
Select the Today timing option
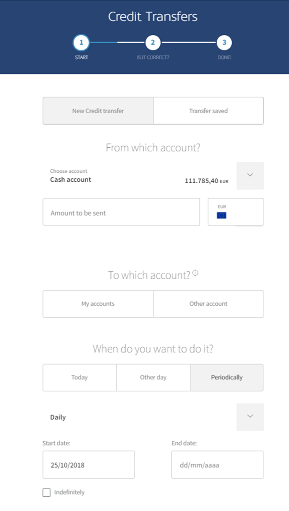click(80, 377)
